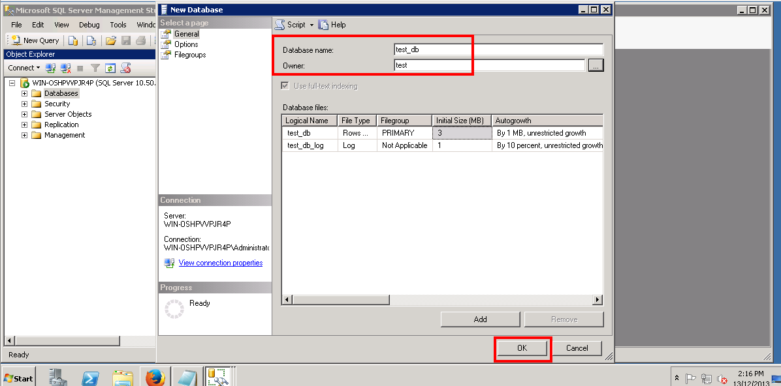
Task: Click the New Query toolbar button
Action: point(35,40)
